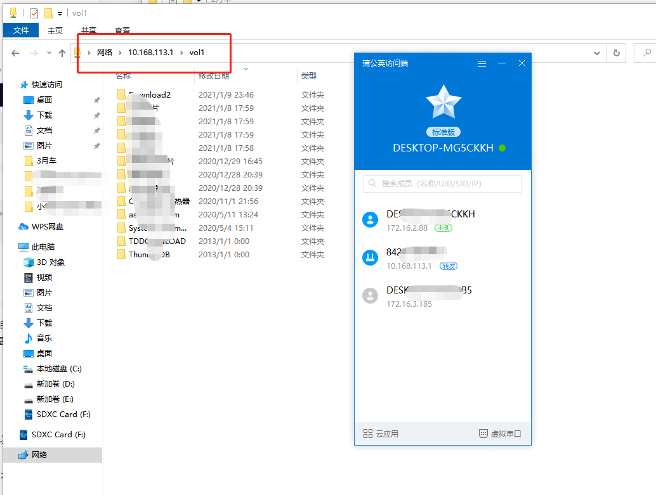
Task: Open 云应用 at the panel bottom
Action: (x=381, y=434)
